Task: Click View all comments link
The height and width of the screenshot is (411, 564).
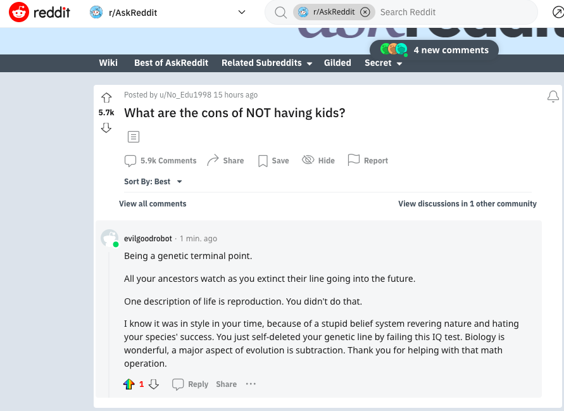Action: click(x=153, y=204)
